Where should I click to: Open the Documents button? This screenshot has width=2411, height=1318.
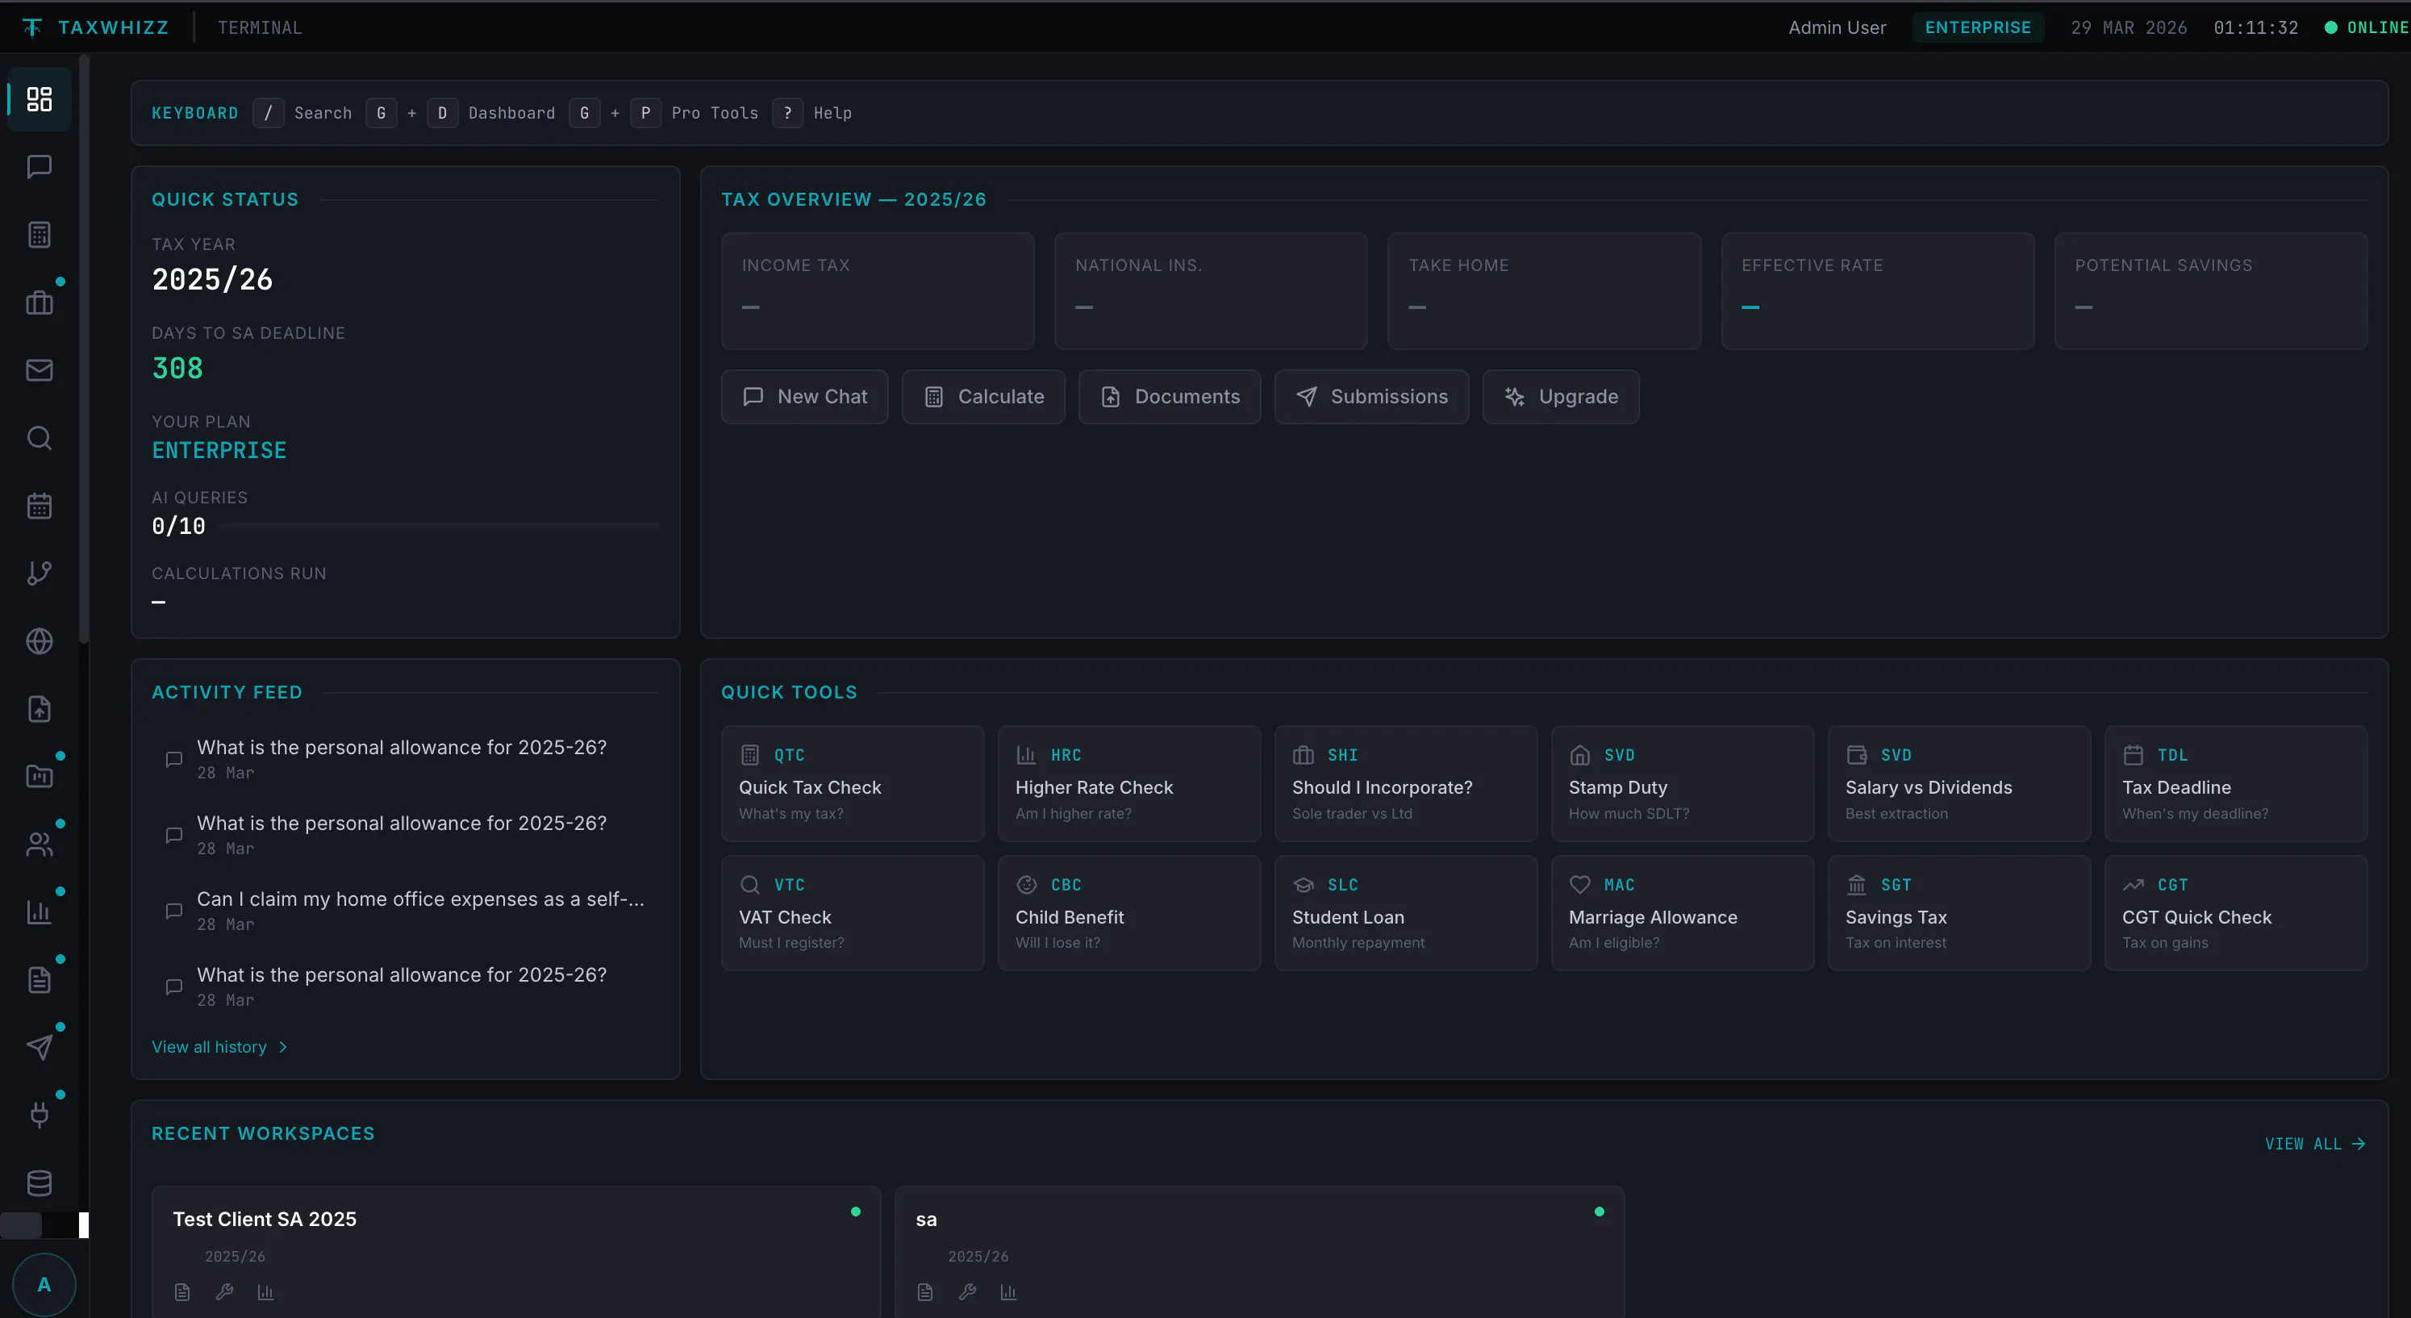click(x=1170, y=397)
